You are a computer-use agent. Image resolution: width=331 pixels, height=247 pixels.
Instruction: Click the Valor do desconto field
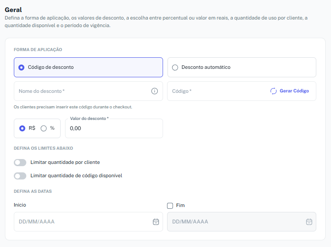114,128
